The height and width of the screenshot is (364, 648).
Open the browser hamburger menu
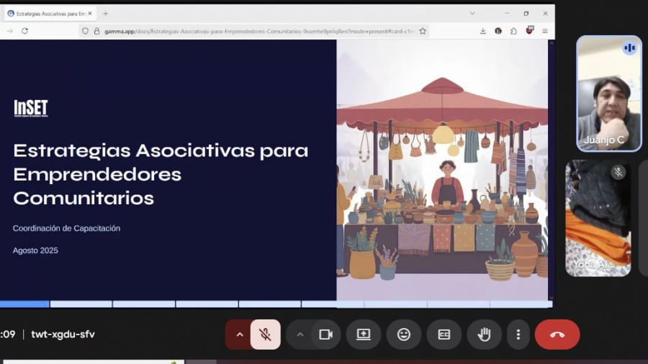tap(545, 31)
